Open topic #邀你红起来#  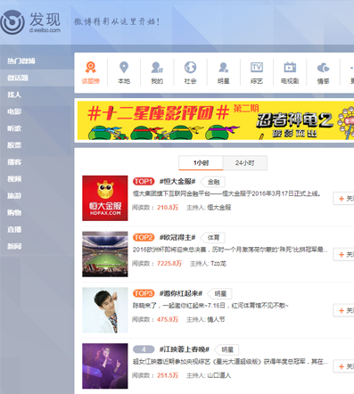(x=181, y=293)
